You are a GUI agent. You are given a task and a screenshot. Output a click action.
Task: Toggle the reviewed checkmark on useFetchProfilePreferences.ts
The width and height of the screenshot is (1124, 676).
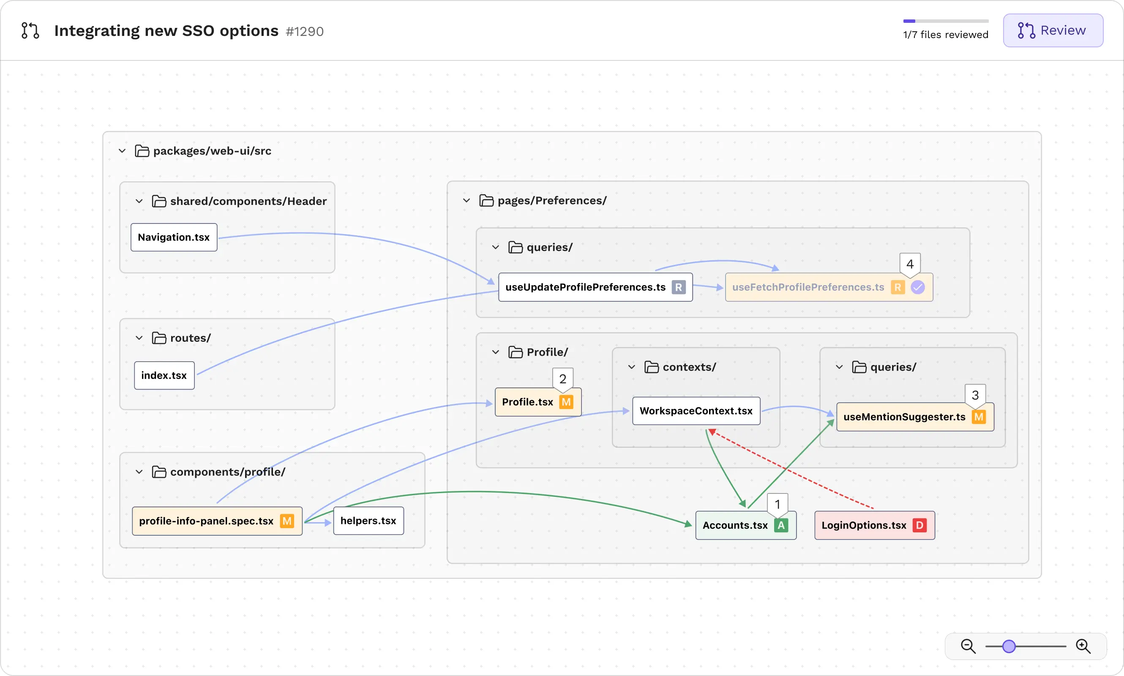click(x=918, y=287)
